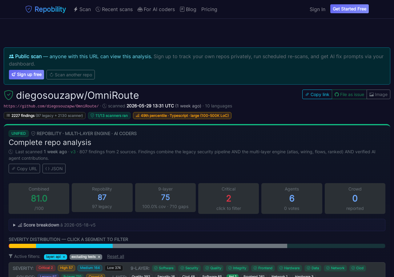Click the Copy URL button
This screenshot has width=394, height=277.
tap(24, 169)
